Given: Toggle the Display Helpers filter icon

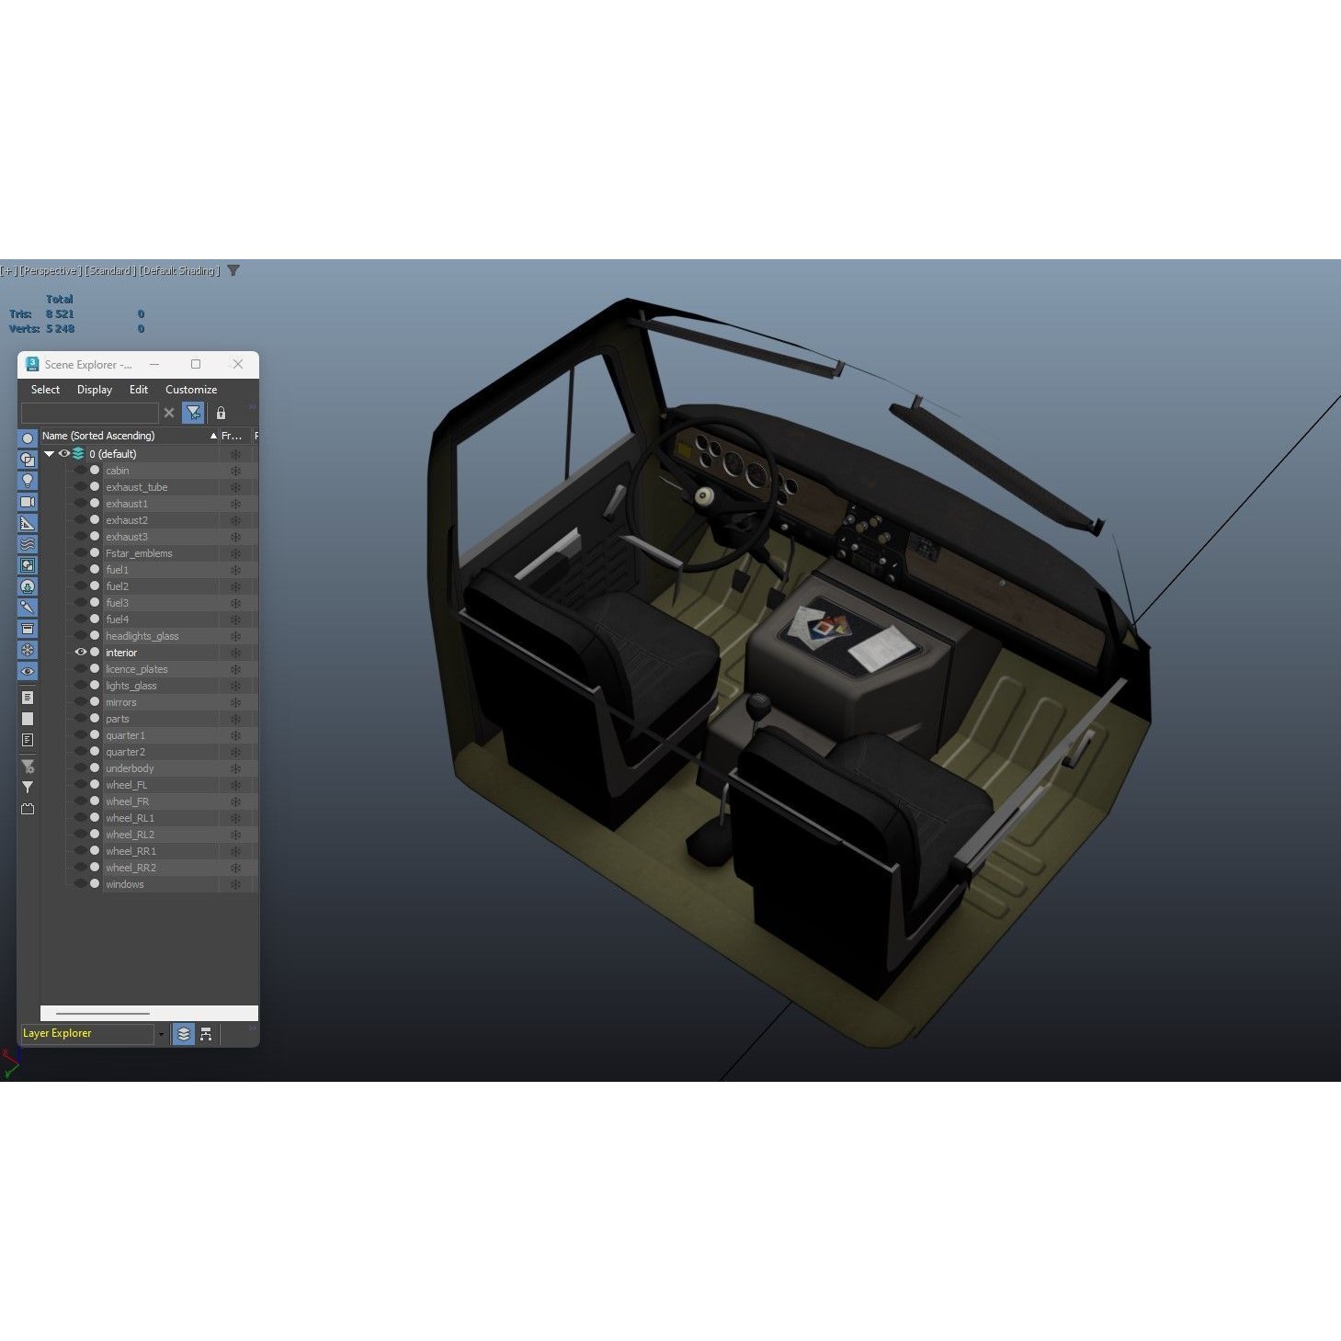Looking at the screenshot, I should (x=28, y=522).
